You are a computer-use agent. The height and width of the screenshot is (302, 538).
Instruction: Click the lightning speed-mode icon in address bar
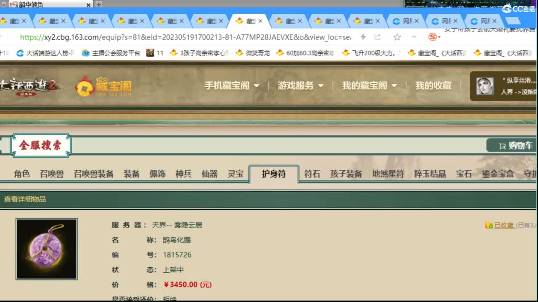pyautogui.click(x=363, y=37)
